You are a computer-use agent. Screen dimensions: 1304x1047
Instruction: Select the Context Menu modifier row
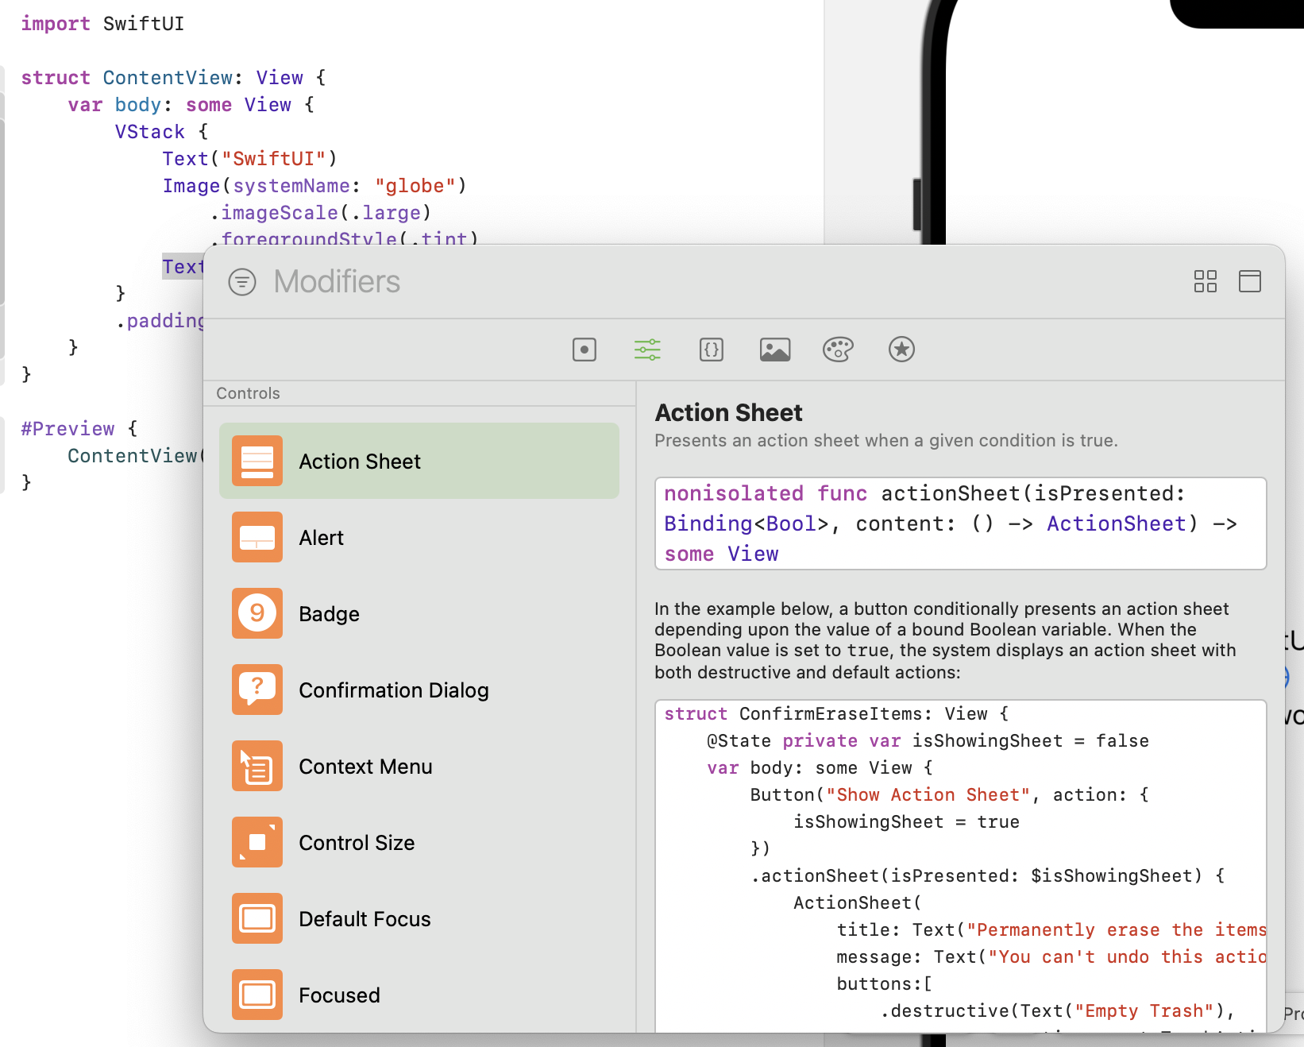pos(419,766)
